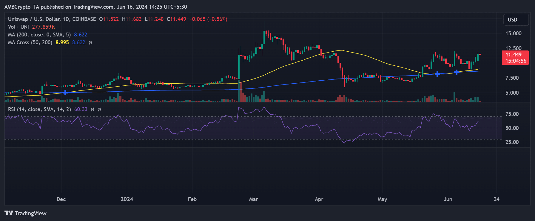
Task: Click the low price L11.248
Action: click(x=154, y=19)
